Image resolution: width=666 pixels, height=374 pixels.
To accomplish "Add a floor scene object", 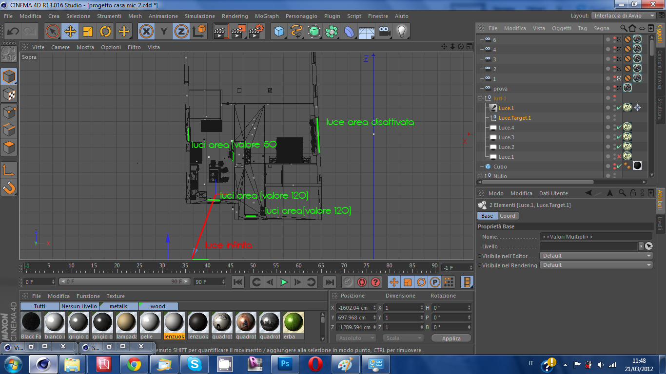I will point(367,32).
